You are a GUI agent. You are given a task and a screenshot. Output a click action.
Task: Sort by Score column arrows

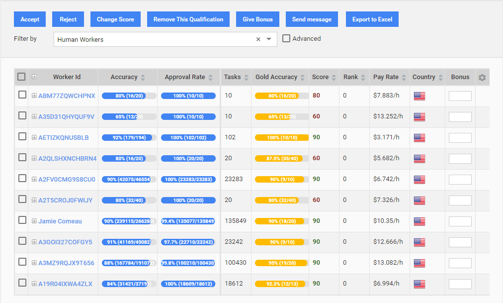click(x=334, y=77)
